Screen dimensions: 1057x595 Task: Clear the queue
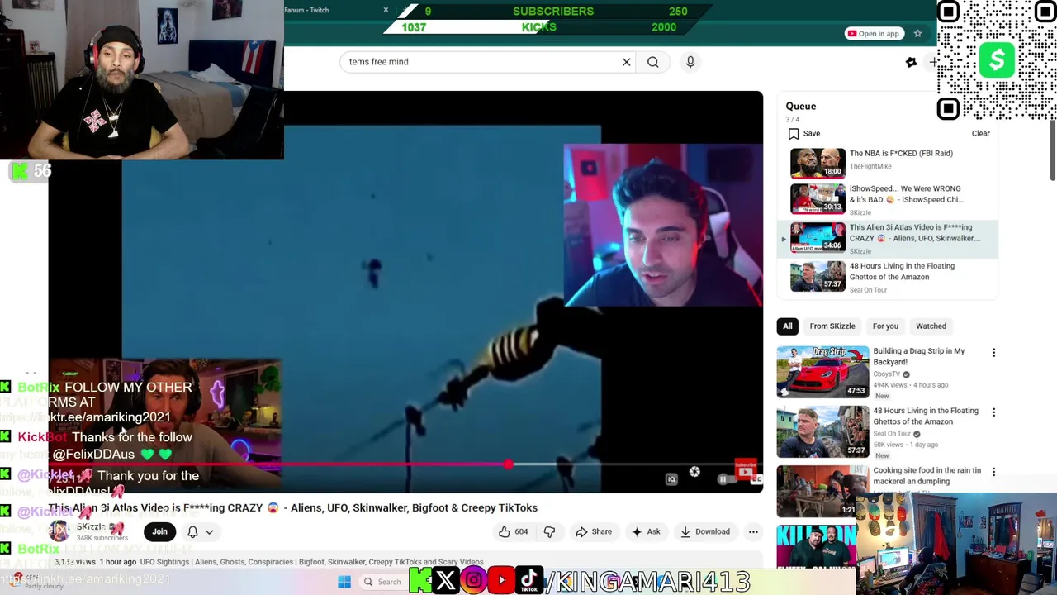pos(980,133)
